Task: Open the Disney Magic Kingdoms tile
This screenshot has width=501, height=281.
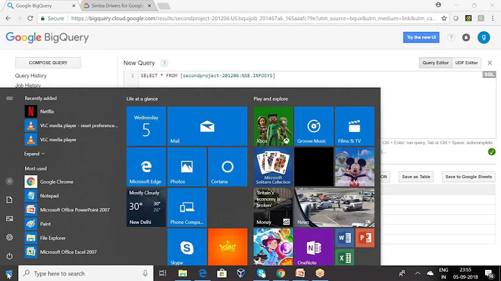Action: tap(355, 167)
